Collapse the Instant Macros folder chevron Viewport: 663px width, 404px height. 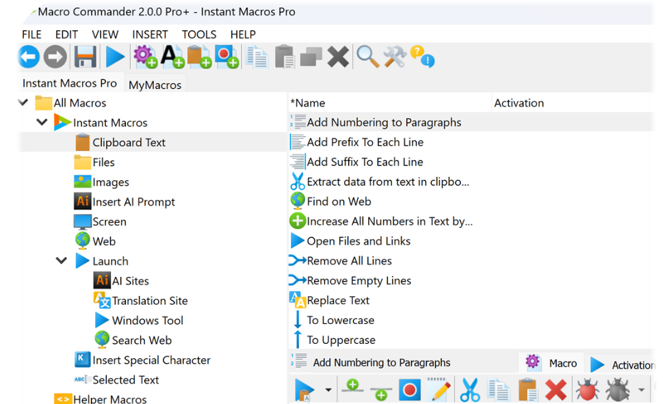click(42, 122)
